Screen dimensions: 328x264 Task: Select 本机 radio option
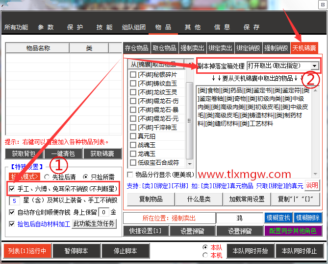205,255
